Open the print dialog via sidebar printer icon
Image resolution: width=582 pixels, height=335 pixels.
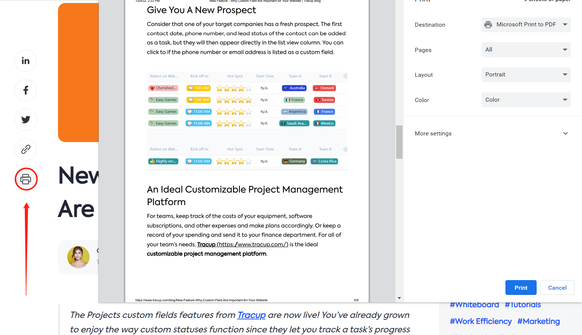coord(26,179)
